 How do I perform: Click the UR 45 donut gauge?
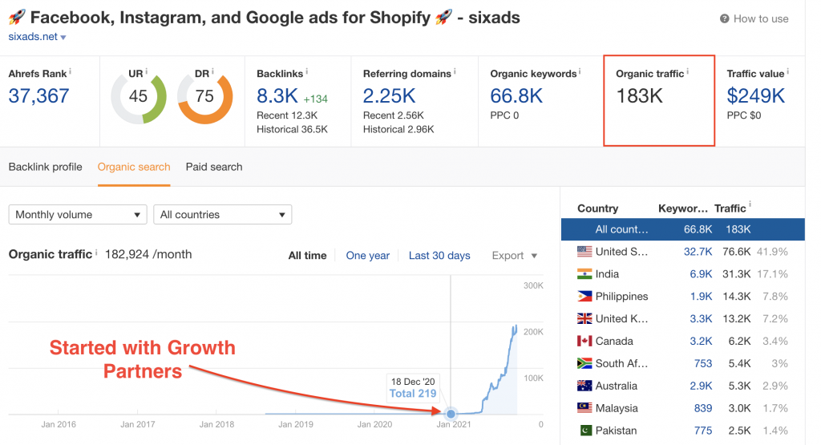pos(139,97)
